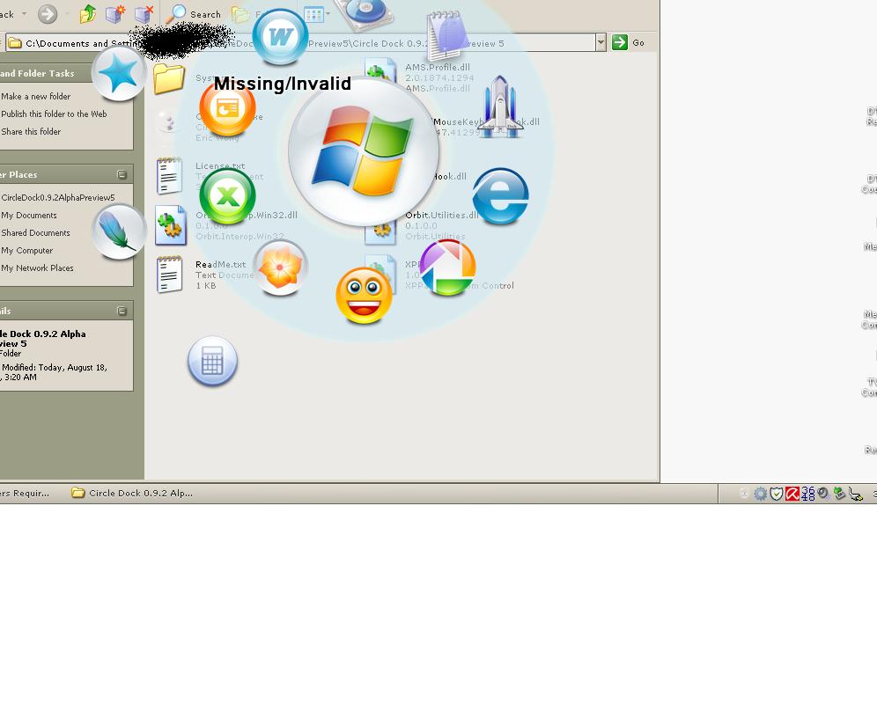877x704 pixels.
Task: Select the Orbit.Utilities.dll file name
Action: pos(442,216)
